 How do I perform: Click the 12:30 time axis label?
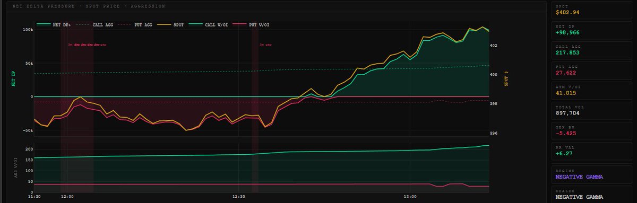click(x=239, y=196)
